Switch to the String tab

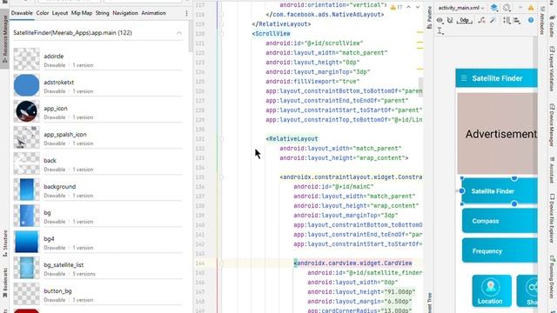[103, 13]
